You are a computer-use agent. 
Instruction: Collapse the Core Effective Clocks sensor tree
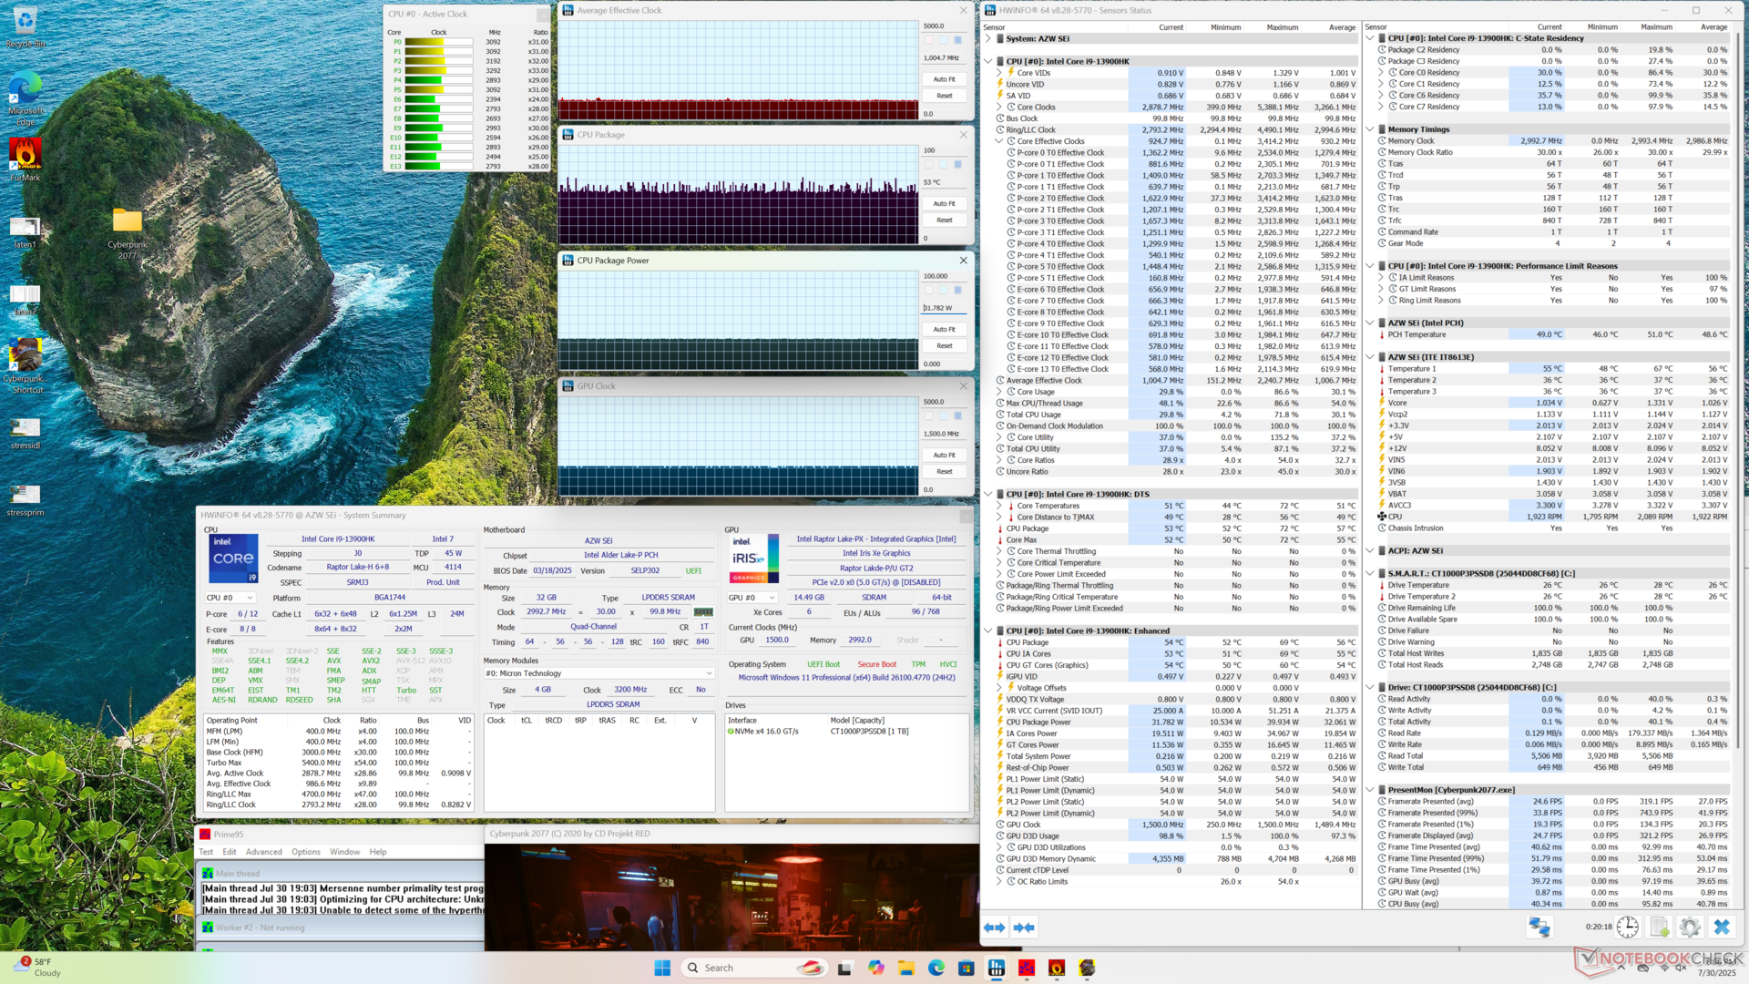pyautogui.click(x=999, y=141)
